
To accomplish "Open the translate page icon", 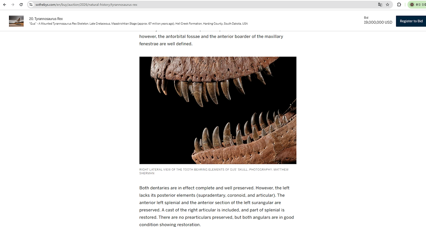I will point(380,5).
